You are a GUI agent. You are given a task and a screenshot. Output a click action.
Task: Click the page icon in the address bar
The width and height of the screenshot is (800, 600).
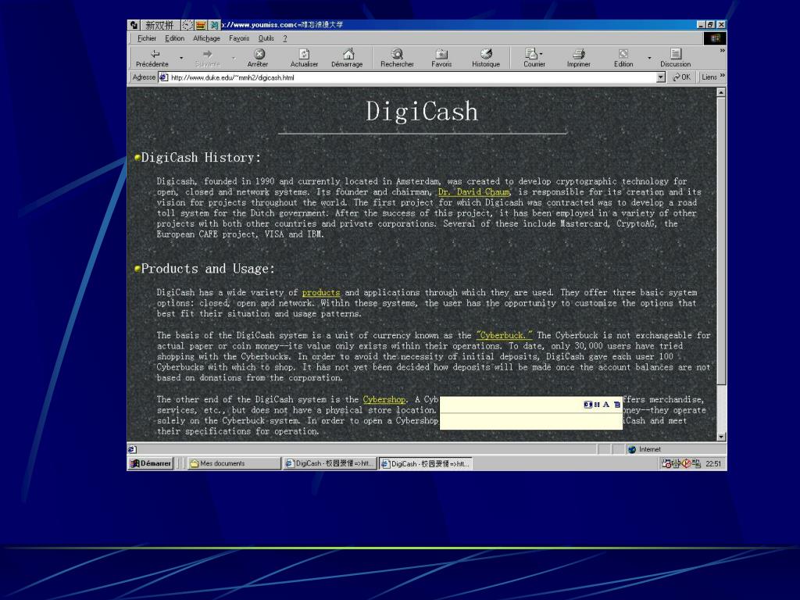click(163, 77)
